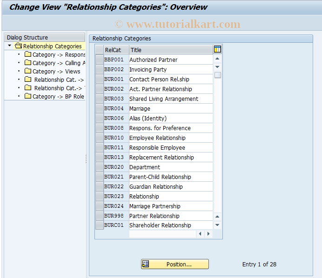Open Category -> BP Role tree item
This screenshot has height=278, width=322.
(58, 96)
